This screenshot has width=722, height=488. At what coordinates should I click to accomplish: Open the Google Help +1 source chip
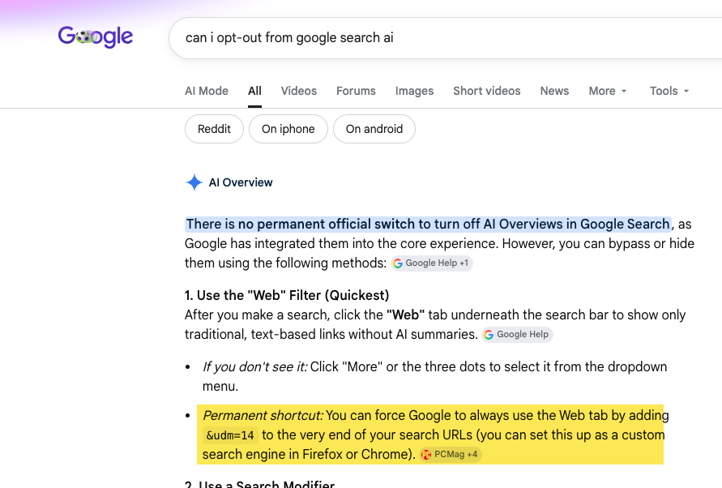432,263
